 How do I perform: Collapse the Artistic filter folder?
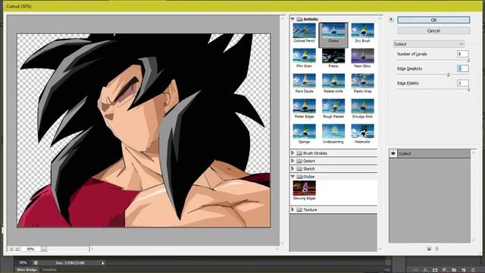point(293,19)
